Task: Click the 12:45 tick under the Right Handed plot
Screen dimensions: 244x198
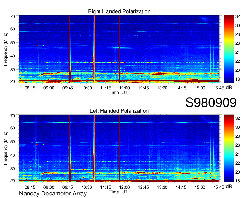Action: point(143,88)
